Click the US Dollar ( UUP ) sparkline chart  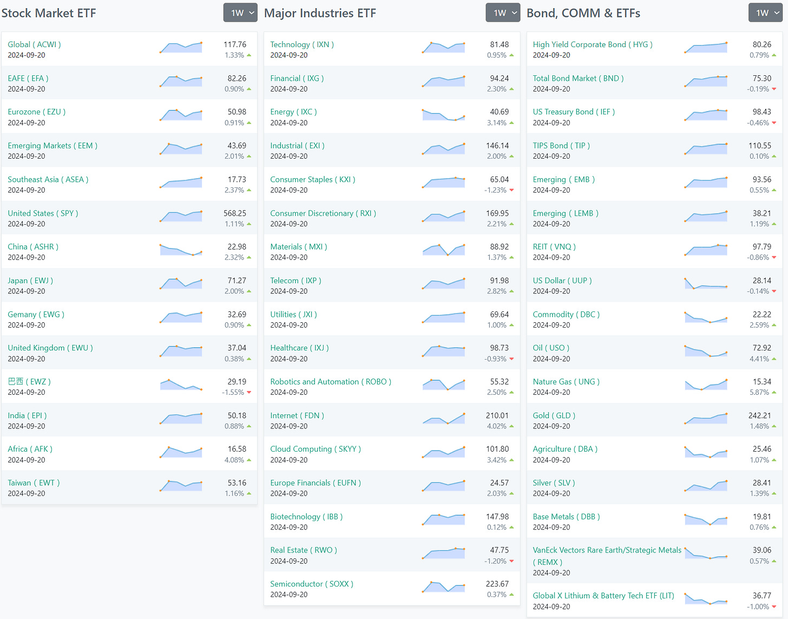point(706,283)
